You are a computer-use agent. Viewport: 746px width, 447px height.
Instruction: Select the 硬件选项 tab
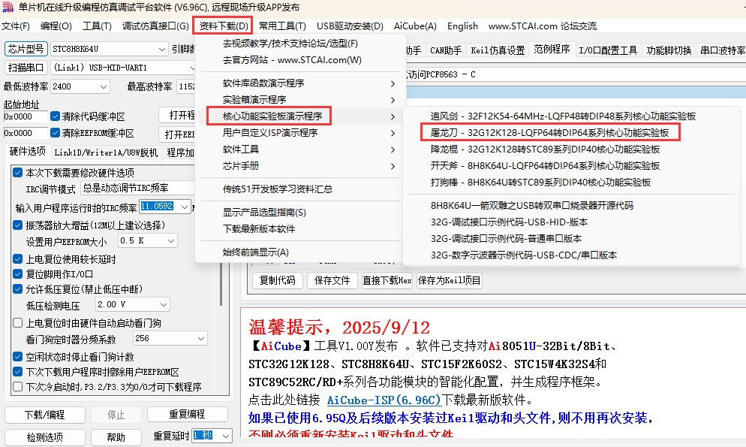tap(28, 152)
